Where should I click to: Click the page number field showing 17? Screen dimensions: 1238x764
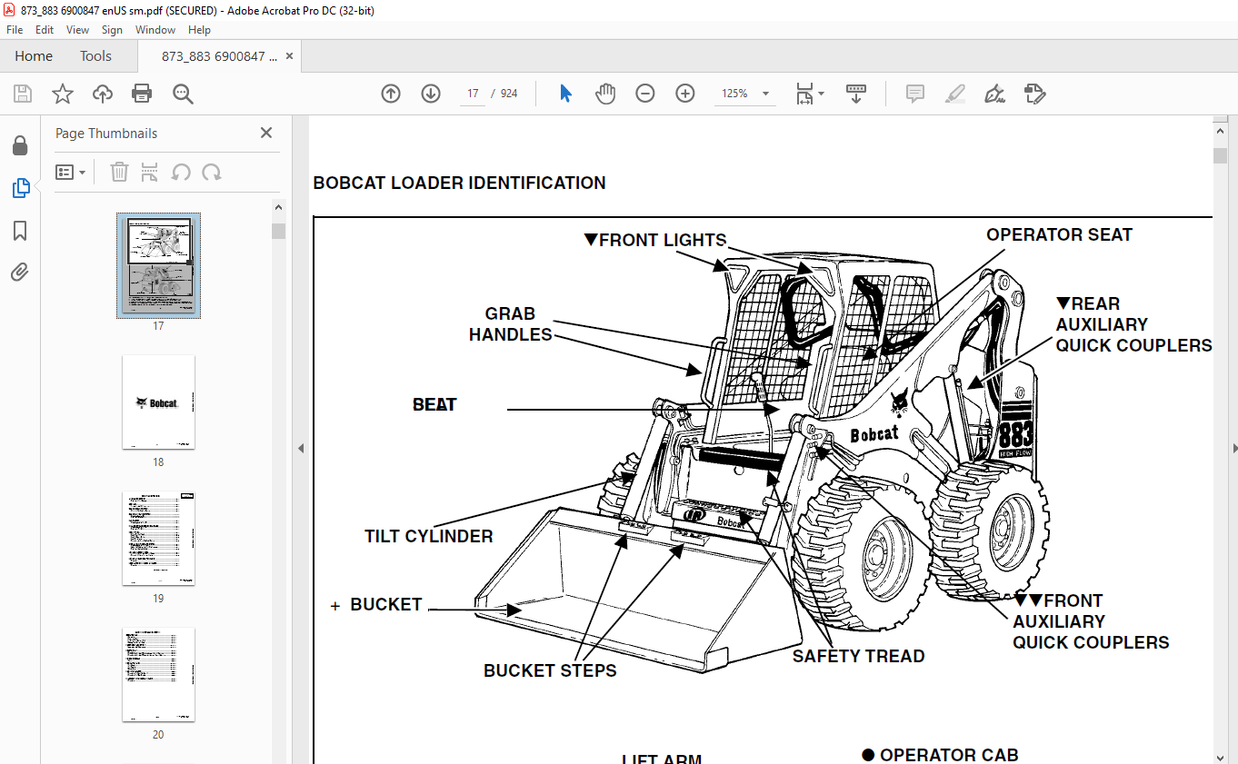[473, 94]
